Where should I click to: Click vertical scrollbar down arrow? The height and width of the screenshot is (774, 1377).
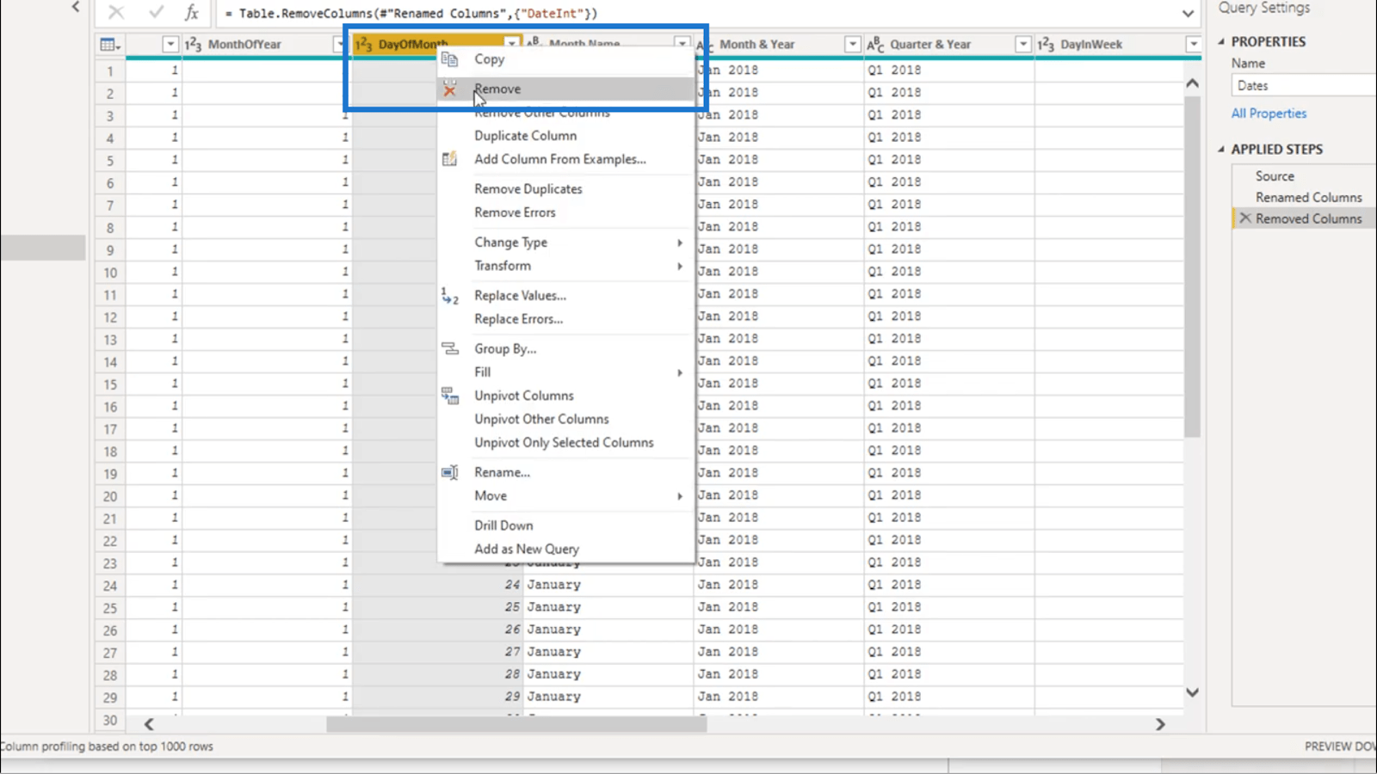(x=1192, y=692)
